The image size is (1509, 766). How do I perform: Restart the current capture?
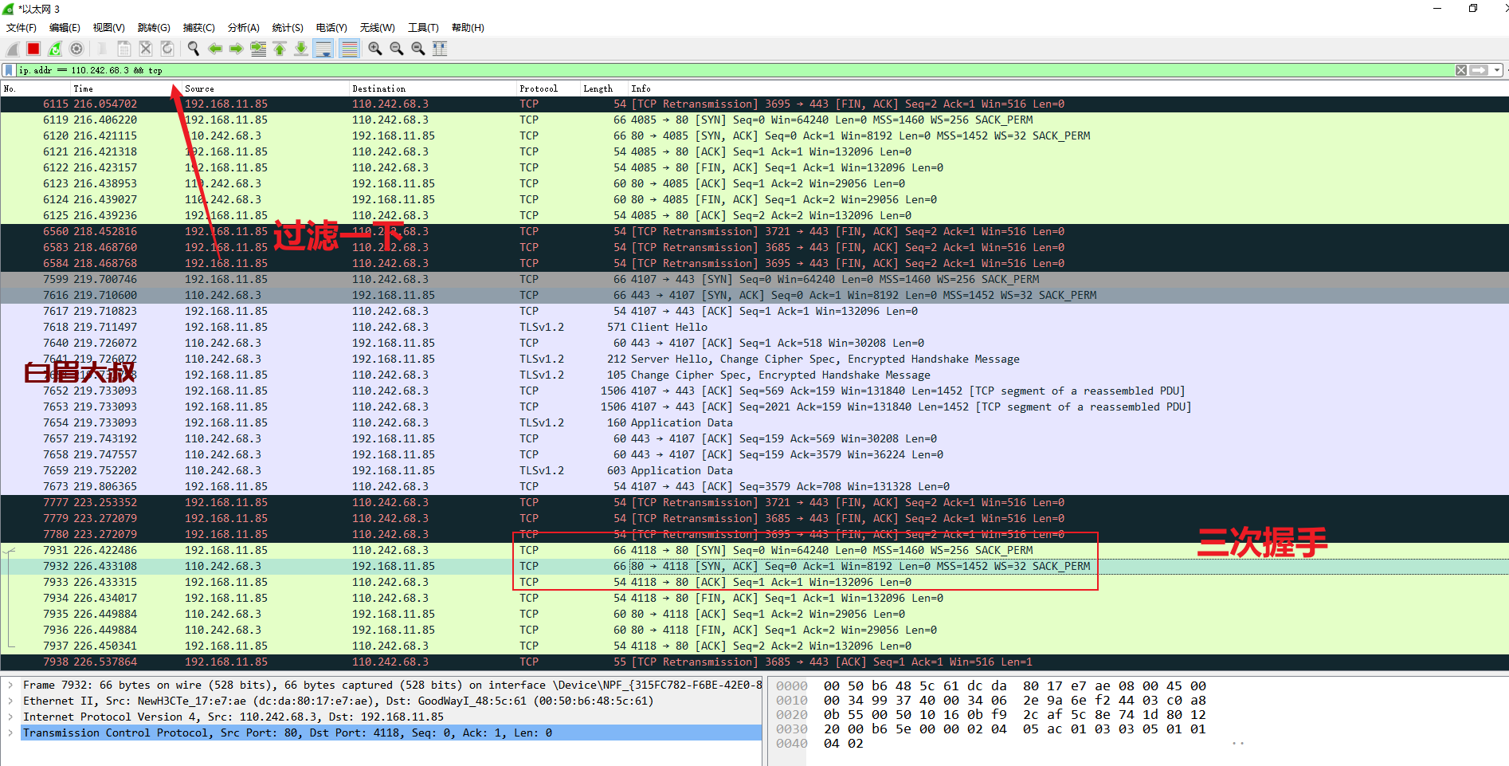(x=55, y=49)
